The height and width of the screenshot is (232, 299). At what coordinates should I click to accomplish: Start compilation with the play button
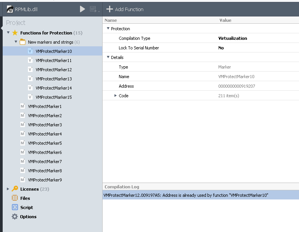(82, 9)
